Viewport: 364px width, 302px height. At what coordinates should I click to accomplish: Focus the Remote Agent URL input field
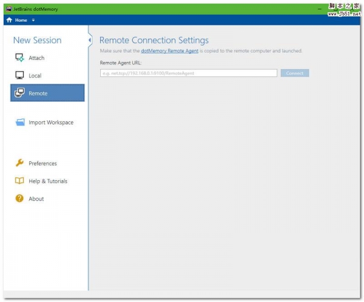click(189, 73)
